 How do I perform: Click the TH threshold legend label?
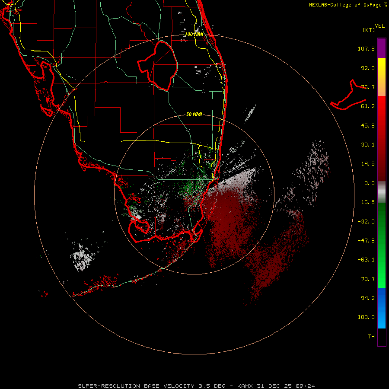point(371,336)
